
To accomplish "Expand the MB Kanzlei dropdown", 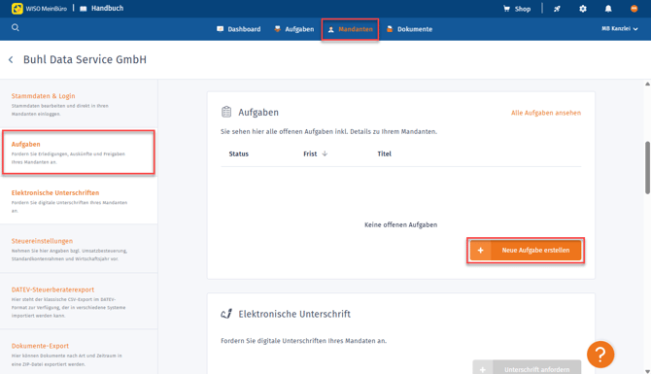I will pos(620,28).
